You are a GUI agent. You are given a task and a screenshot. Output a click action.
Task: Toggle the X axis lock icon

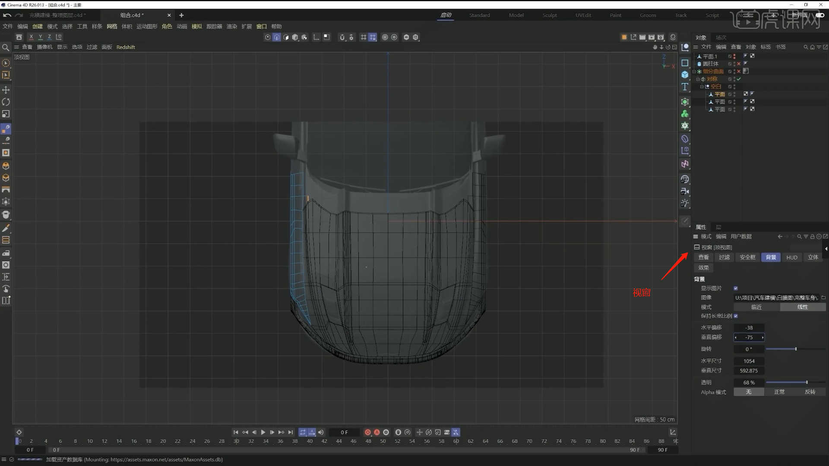click(31, 37)
